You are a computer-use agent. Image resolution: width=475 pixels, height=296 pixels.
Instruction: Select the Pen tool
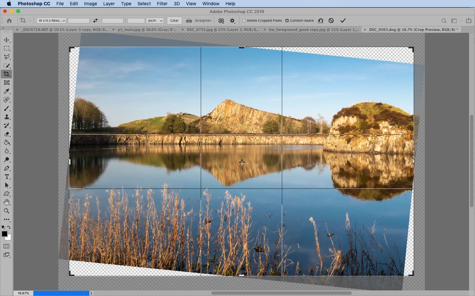(7, 168)
